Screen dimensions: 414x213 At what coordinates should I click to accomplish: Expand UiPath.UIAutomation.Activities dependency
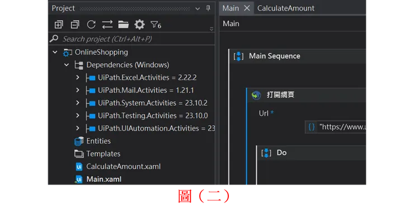click(78, 128)
